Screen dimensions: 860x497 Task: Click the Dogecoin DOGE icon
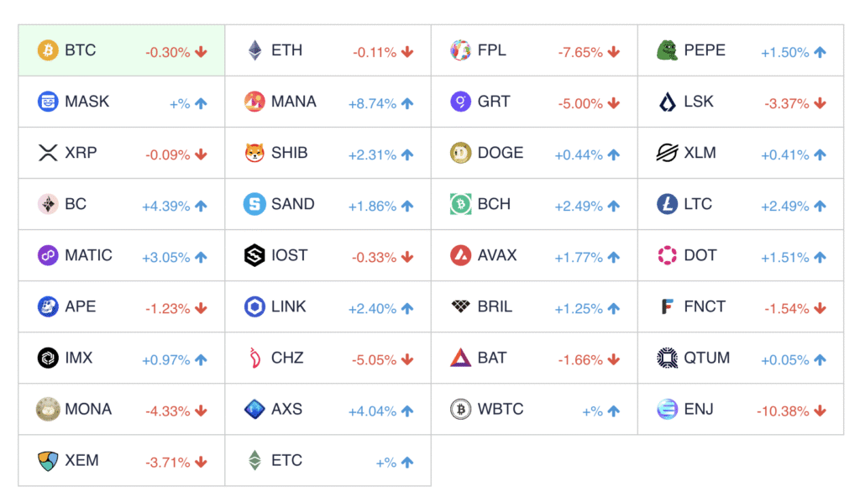coord(460,153)
